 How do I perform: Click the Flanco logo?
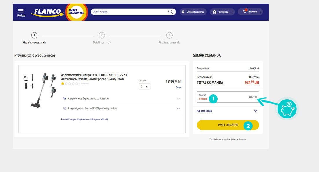(x=47, y=12)
